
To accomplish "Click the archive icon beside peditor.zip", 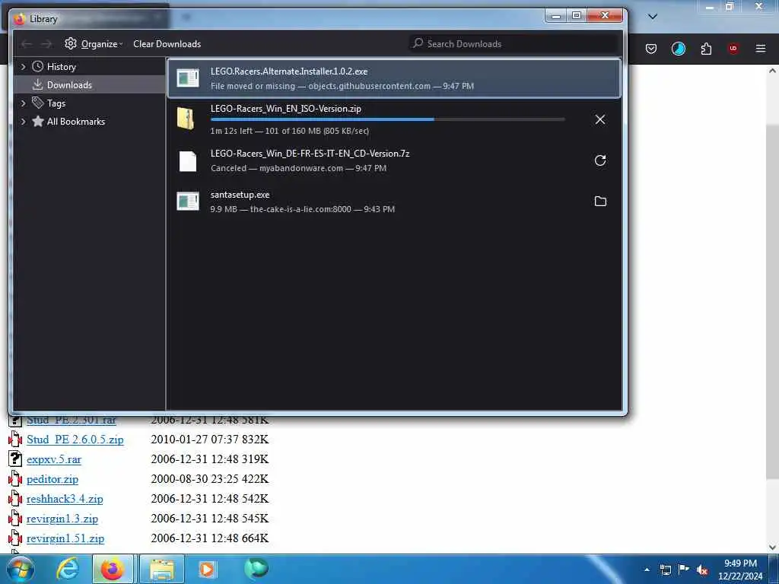I will pos(15,479).
